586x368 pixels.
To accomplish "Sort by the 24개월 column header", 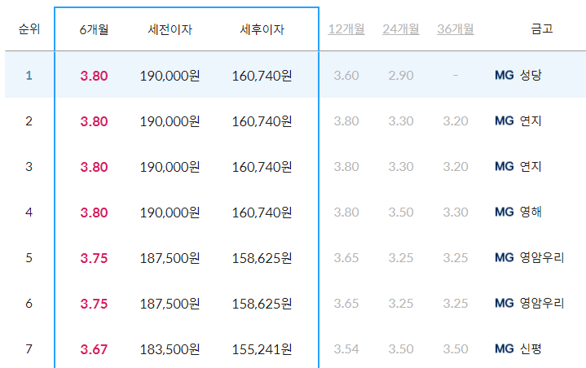I will pyautogui.click(x=401, y=29).
